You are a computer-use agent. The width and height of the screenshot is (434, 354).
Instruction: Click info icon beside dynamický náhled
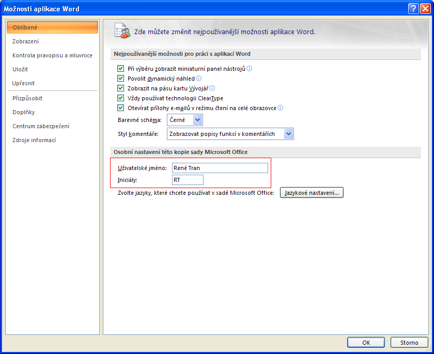199,79
